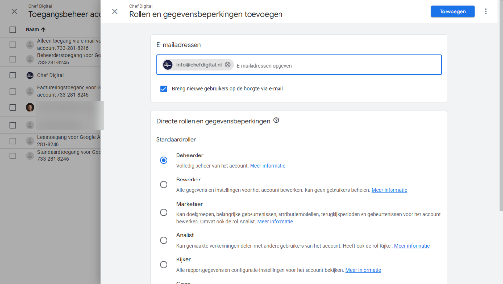
Task: Click the photo avatar in user list
Action: [30, 107]
